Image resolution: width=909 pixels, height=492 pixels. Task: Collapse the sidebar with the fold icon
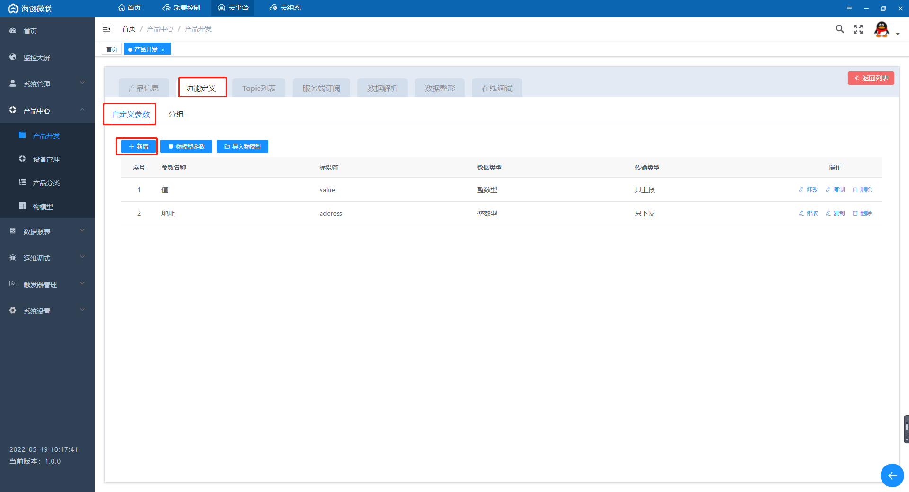pyautogui.click(x=107, y=29)
